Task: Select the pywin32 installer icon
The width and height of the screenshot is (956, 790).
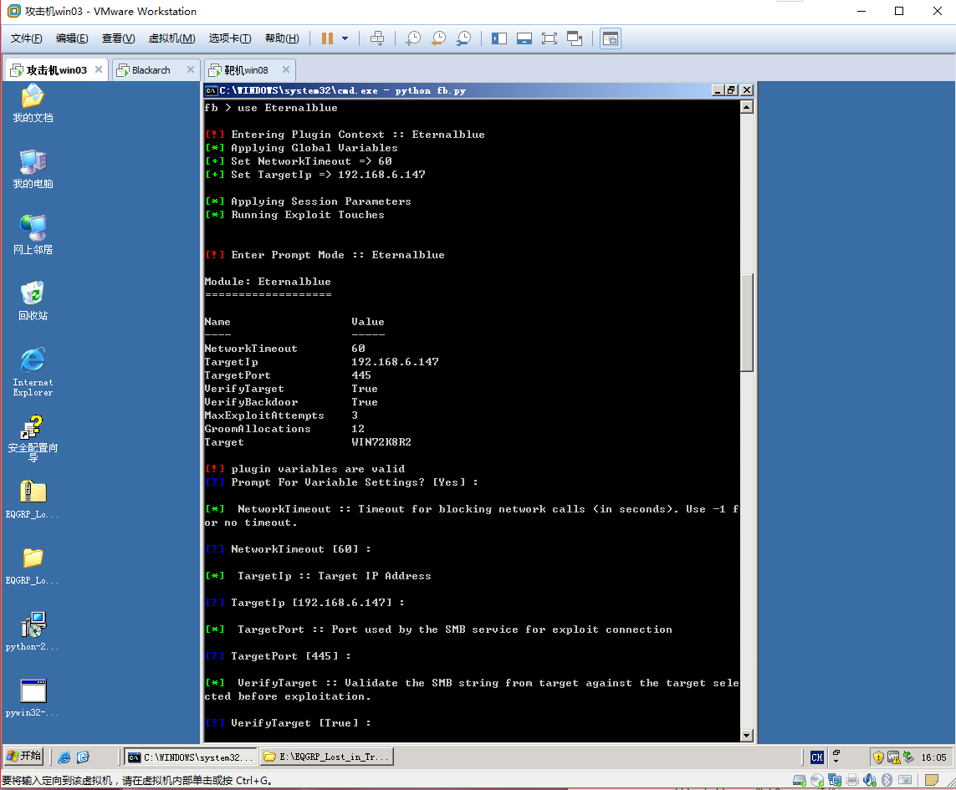Action: pyautogui.click(x=33, y=698)
